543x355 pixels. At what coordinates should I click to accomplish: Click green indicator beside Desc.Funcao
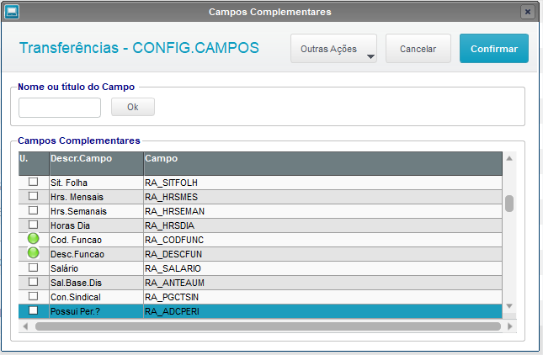[x=33, y=253]
